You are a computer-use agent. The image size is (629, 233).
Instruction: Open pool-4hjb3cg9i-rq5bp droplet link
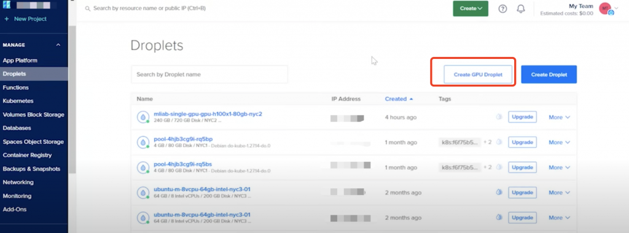point(183,139)
